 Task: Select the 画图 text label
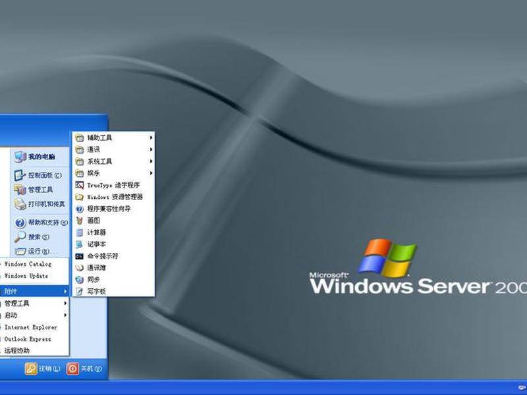(94, 221)
